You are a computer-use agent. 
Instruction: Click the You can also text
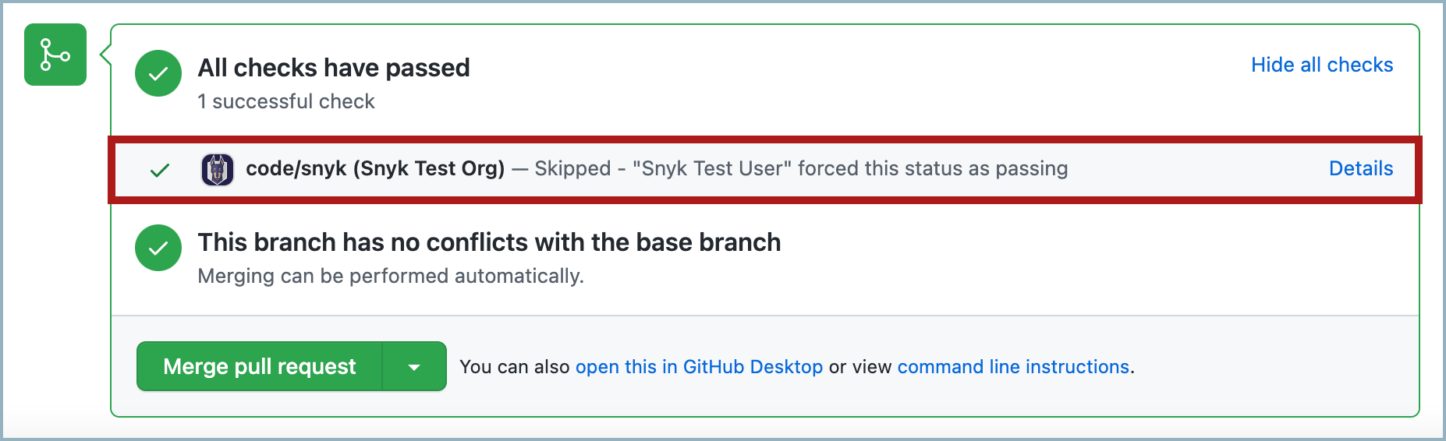coord(515,367)
